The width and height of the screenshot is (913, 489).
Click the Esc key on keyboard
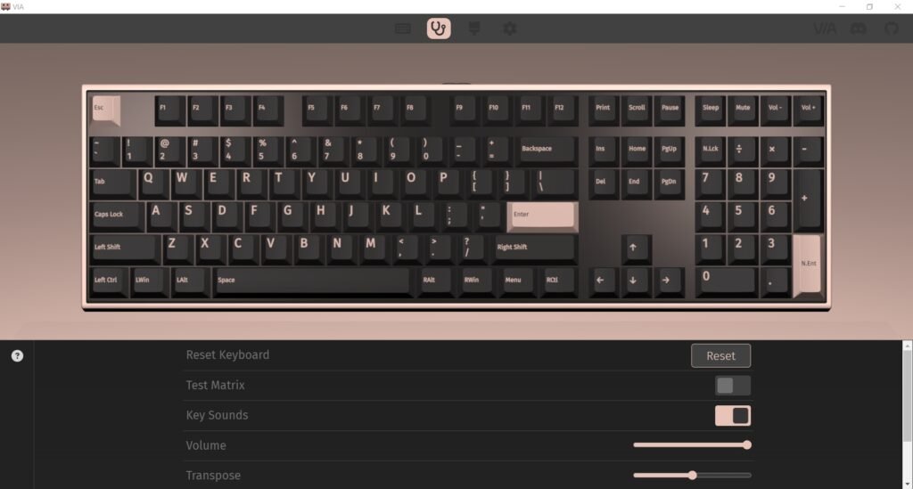[106, 110]
